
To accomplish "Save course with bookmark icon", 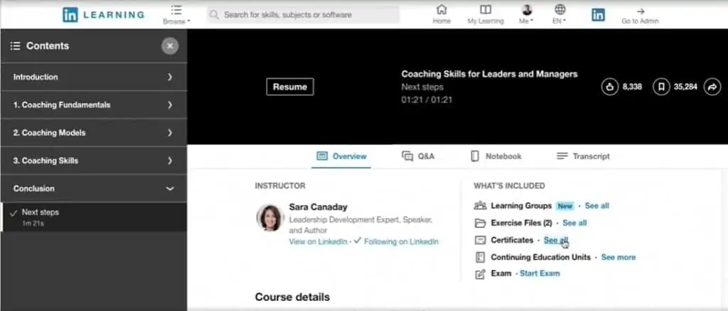I will pyautogui.click(x=661, y=87).
